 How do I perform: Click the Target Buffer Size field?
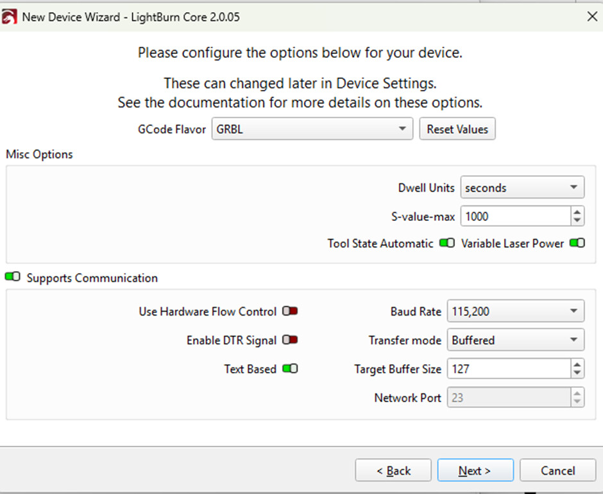(507, 369)
